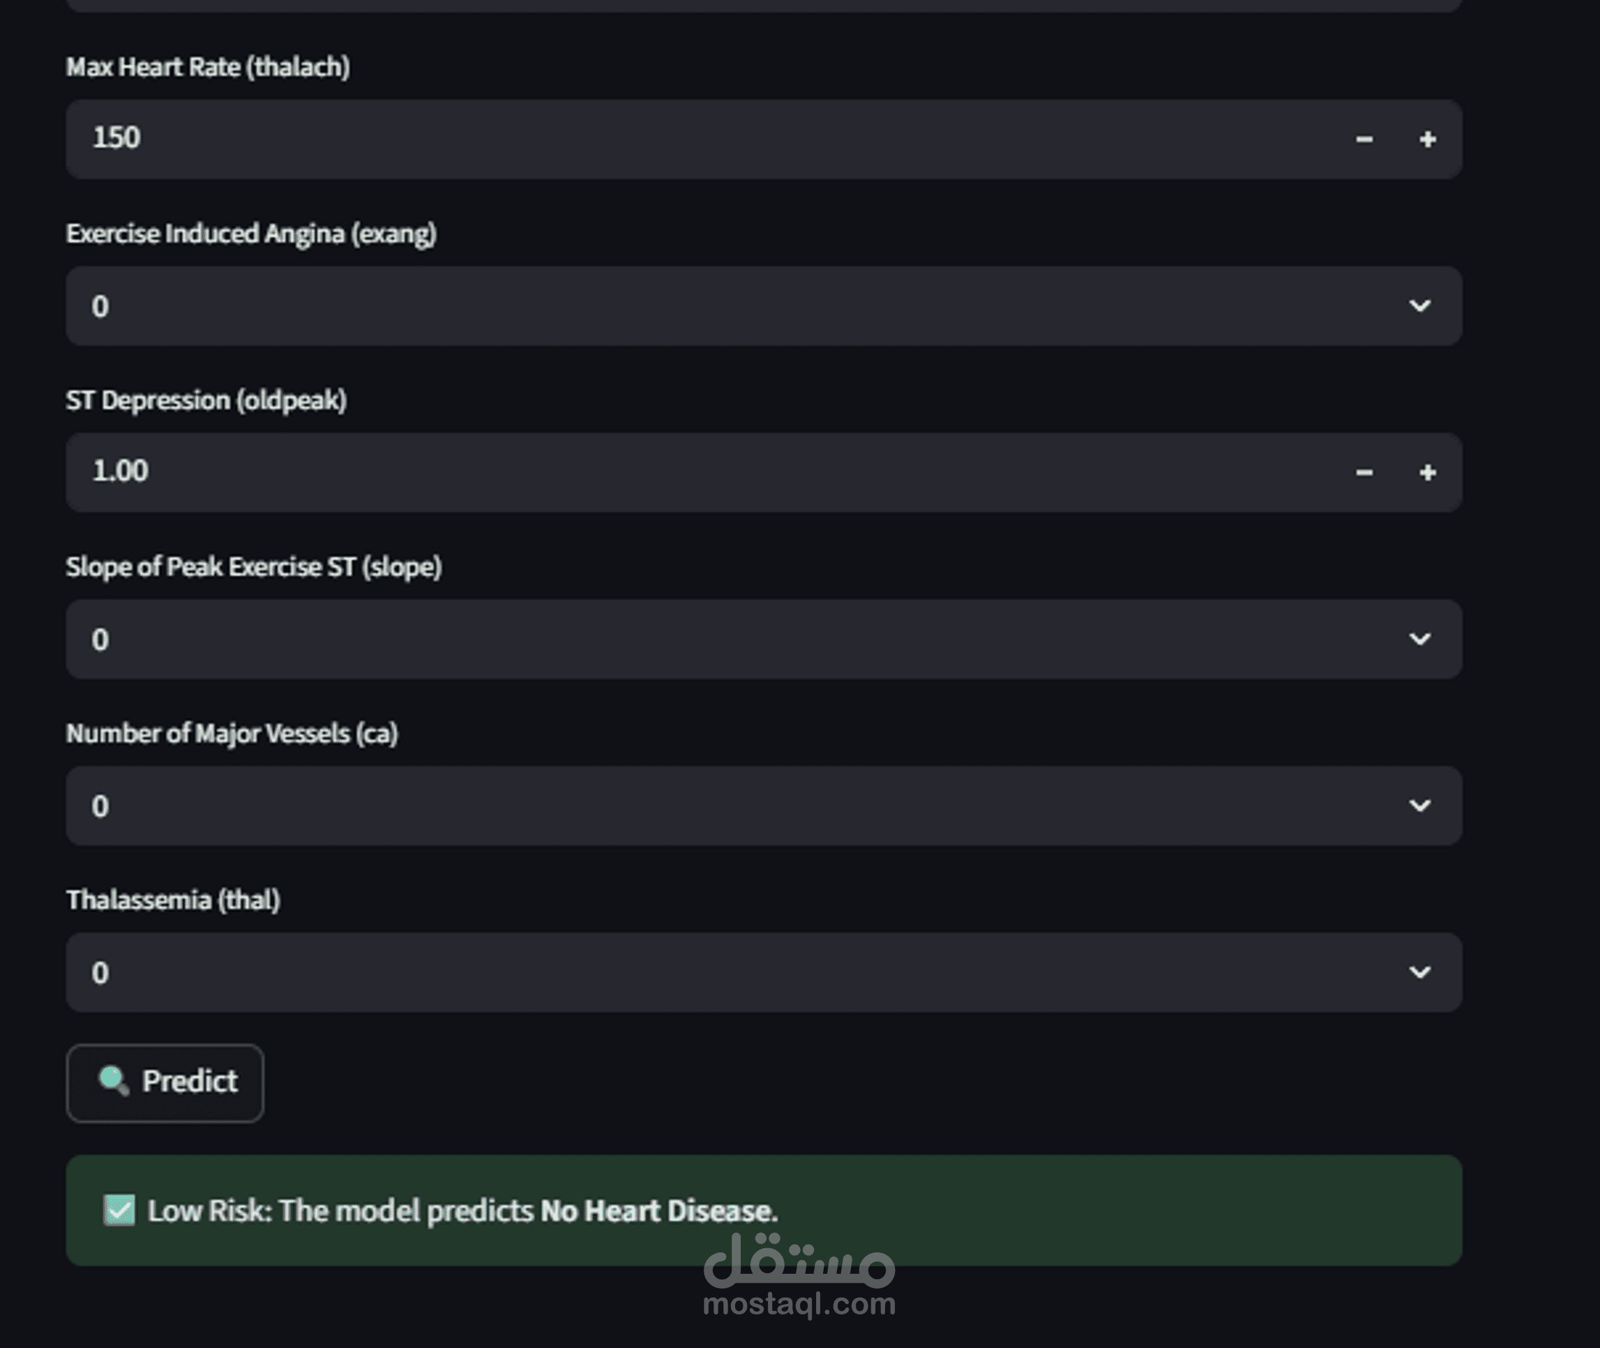
Task: Expand Slope of Peak Exercise ST chevron
Action: pyautogui.click(x=1419, y=639)
